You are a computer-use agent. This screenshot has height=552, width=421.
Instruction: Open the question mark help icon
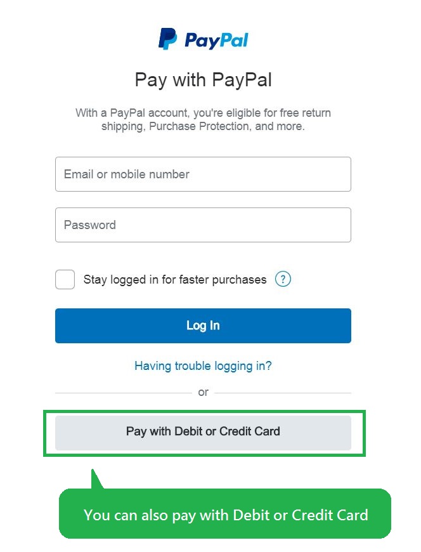tap(283, 279)
